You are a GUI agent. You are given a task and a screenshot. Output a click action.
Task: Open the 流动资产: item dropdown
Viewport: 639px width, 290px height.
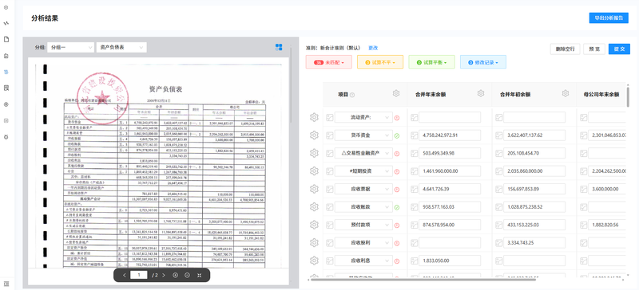coord(363,117)
